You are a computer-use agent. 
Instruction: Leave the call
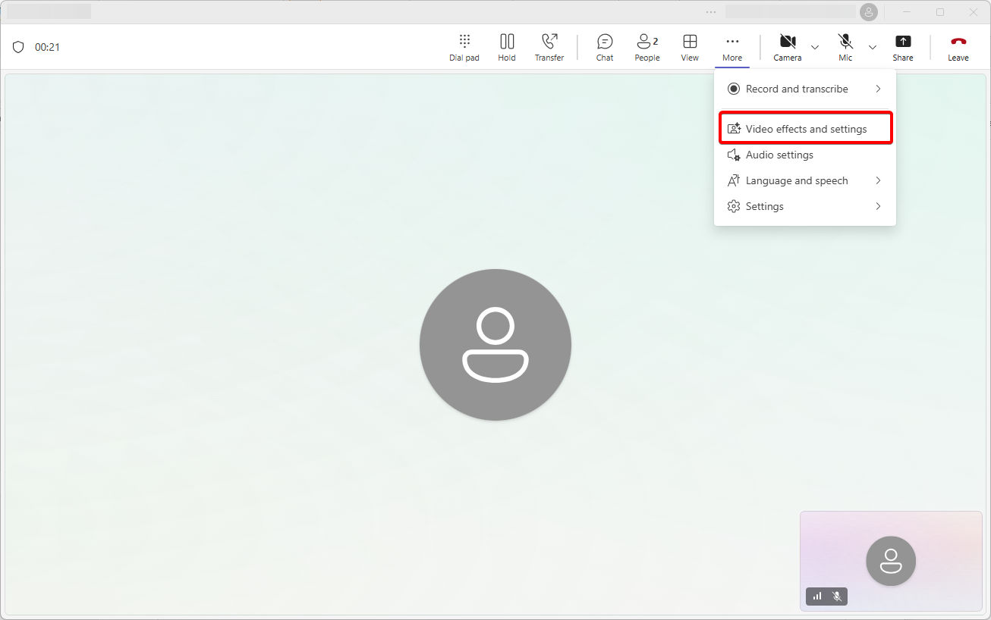coord(958,47)
